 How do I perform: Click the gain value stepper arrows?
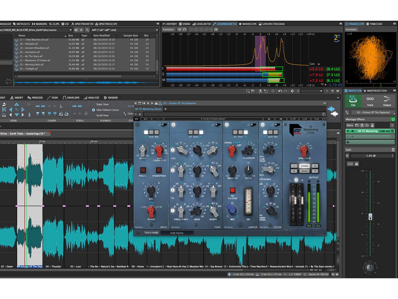click(x=393, y=156)
